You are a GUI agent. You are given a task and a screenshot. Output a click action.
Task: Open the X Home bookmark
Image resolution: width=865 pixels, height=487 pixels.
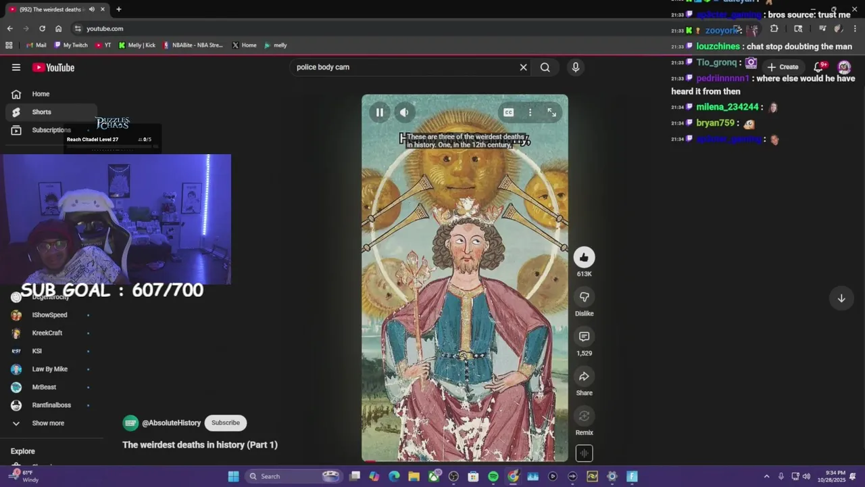244,45
